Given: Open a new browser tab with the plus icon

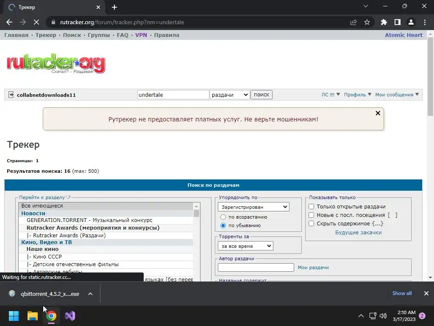Looking at the screenshot, I should (x=114, y=7).
